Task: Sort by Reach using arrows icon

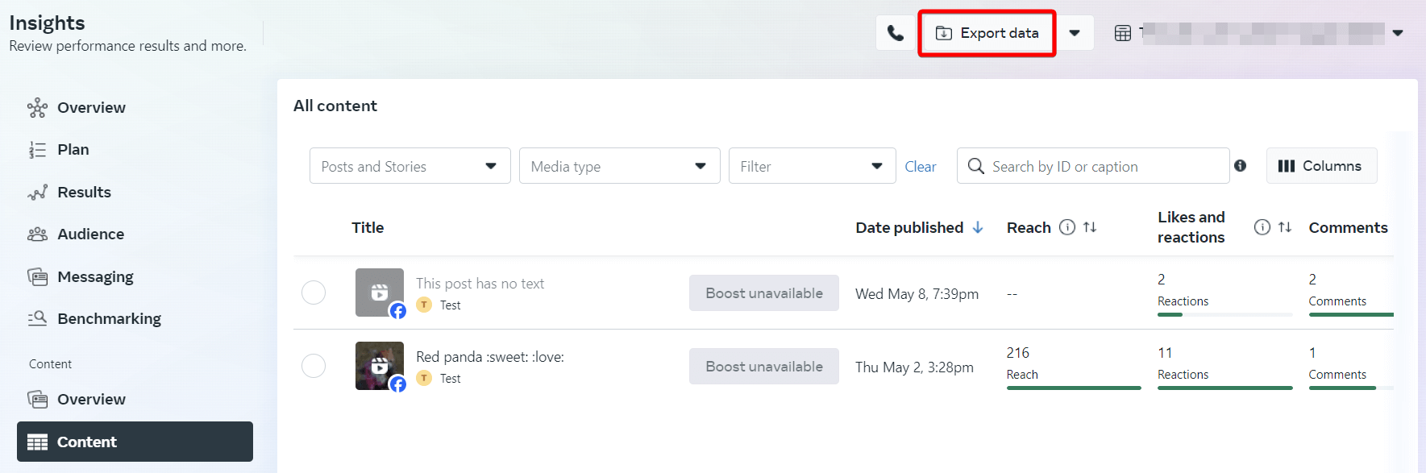Action: [1090, 227]
